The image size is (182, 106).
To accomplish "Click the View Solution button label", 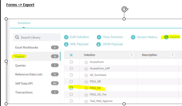I will [x=113, y=37].
